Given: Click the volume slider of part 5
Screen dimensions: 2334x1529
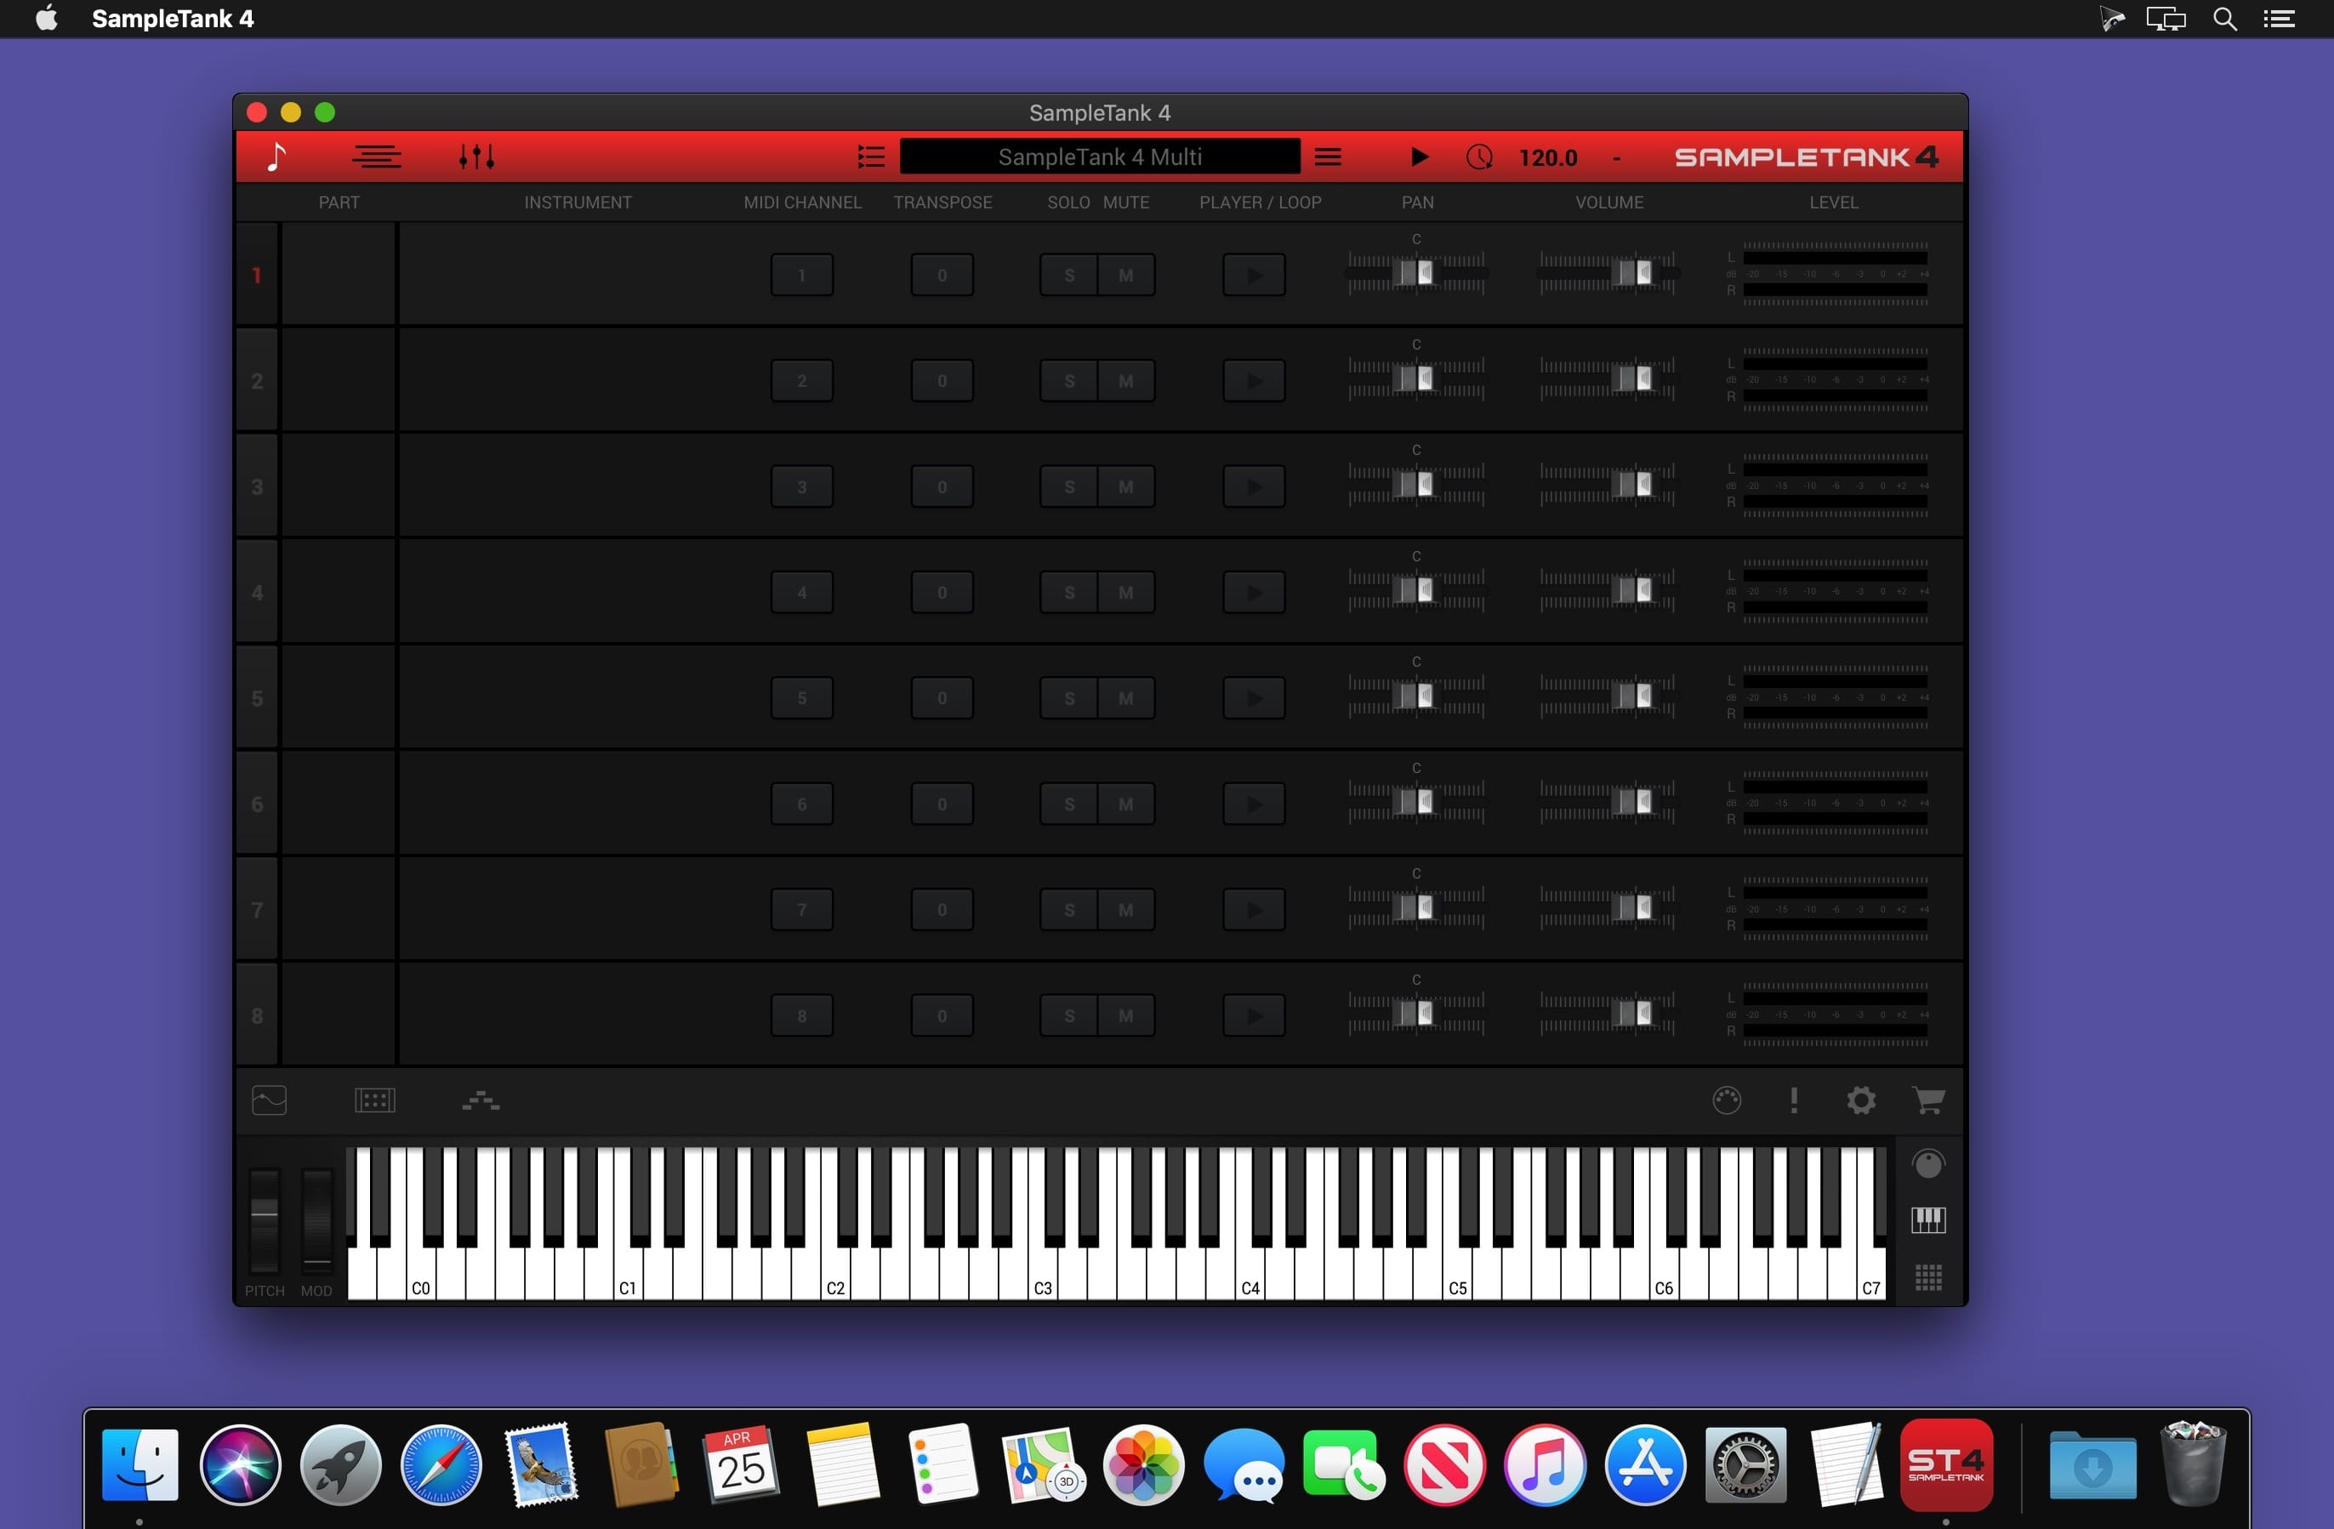Looking at the screenshot, I should (1608, 696).
